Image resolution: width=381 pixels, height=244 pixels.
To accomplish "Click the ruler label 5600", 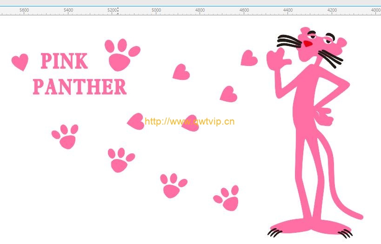I will click(x=24, y=10).
